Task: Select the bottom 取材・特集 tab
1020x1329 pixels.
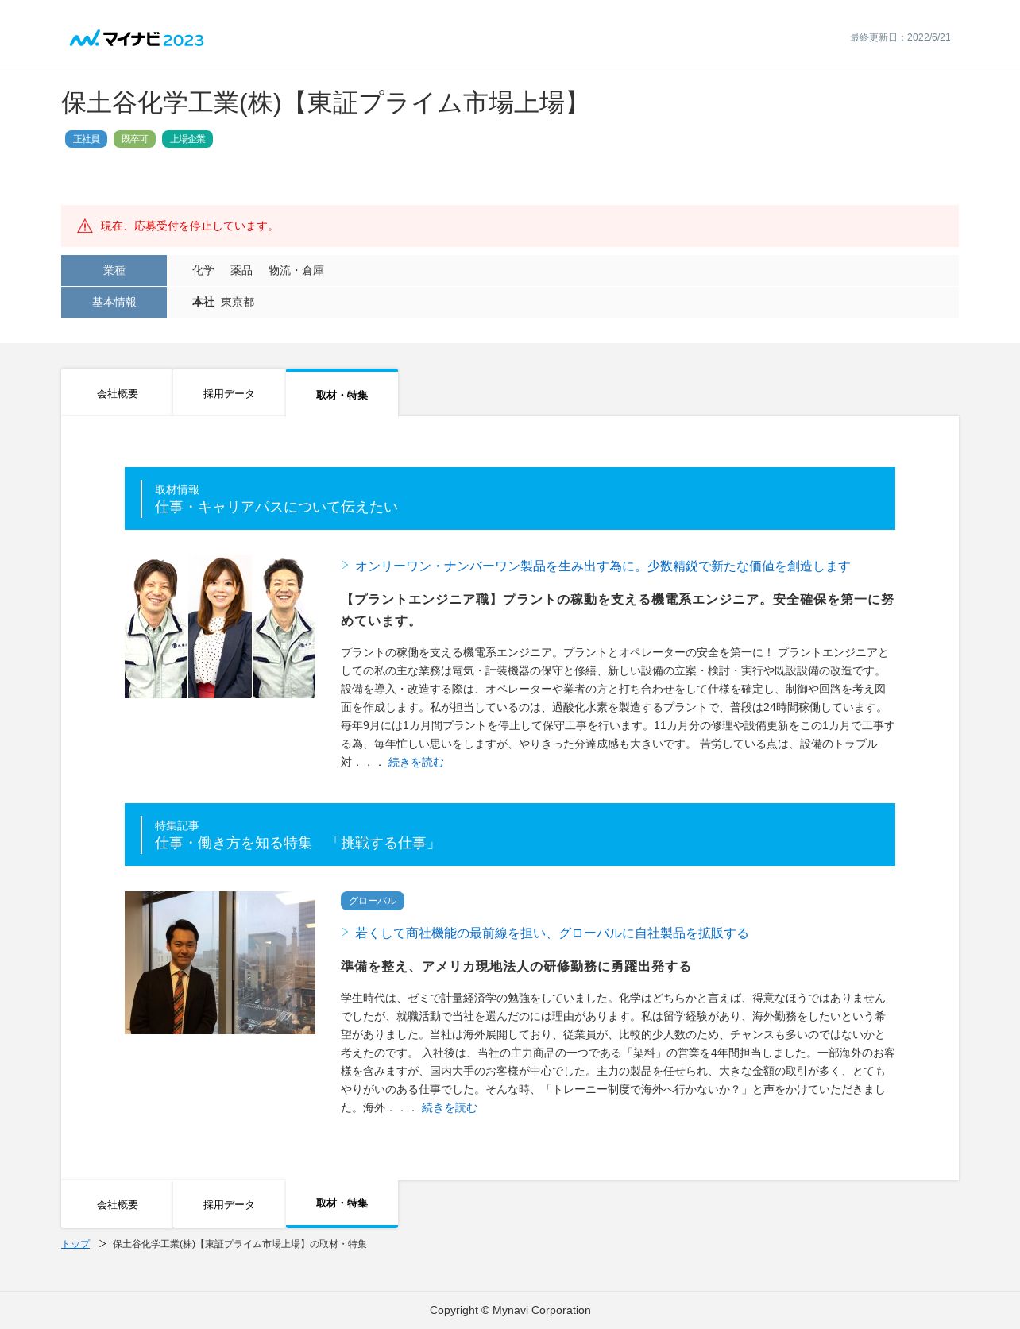Action: [x=342, y=1203]
